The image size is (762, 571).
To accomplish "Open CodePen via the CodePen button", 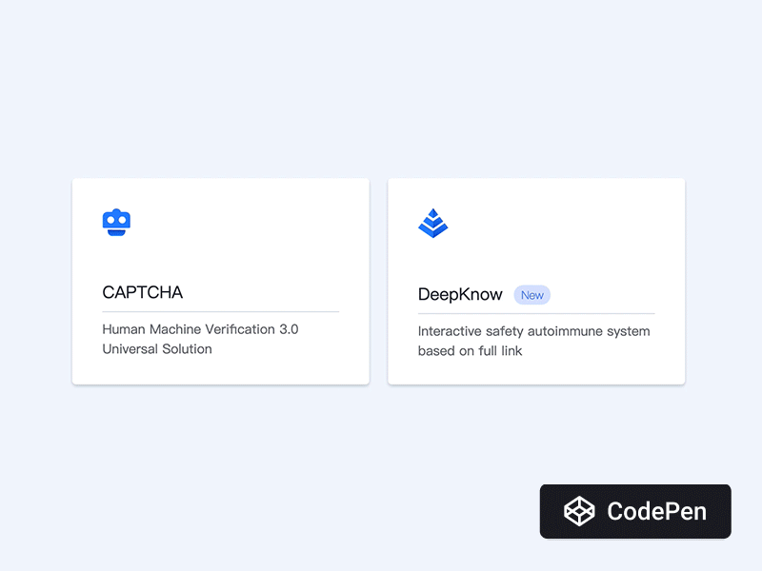I will (x=635, y=511).
